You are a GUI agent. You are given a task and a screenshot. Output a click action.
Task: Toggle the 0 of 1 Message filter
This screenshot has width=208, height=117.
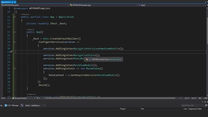[11, 105]
